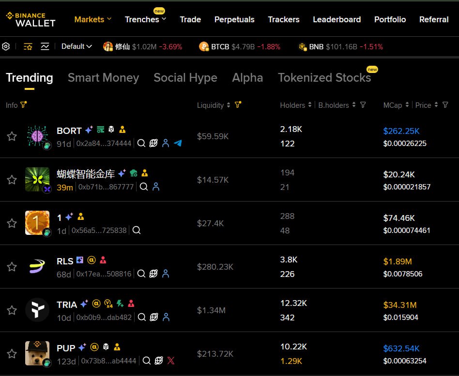Click the search magnifier icon on the RLS row
Image resolution: width=459 pixels, height=376 pixels.
(x=141, y=274)
